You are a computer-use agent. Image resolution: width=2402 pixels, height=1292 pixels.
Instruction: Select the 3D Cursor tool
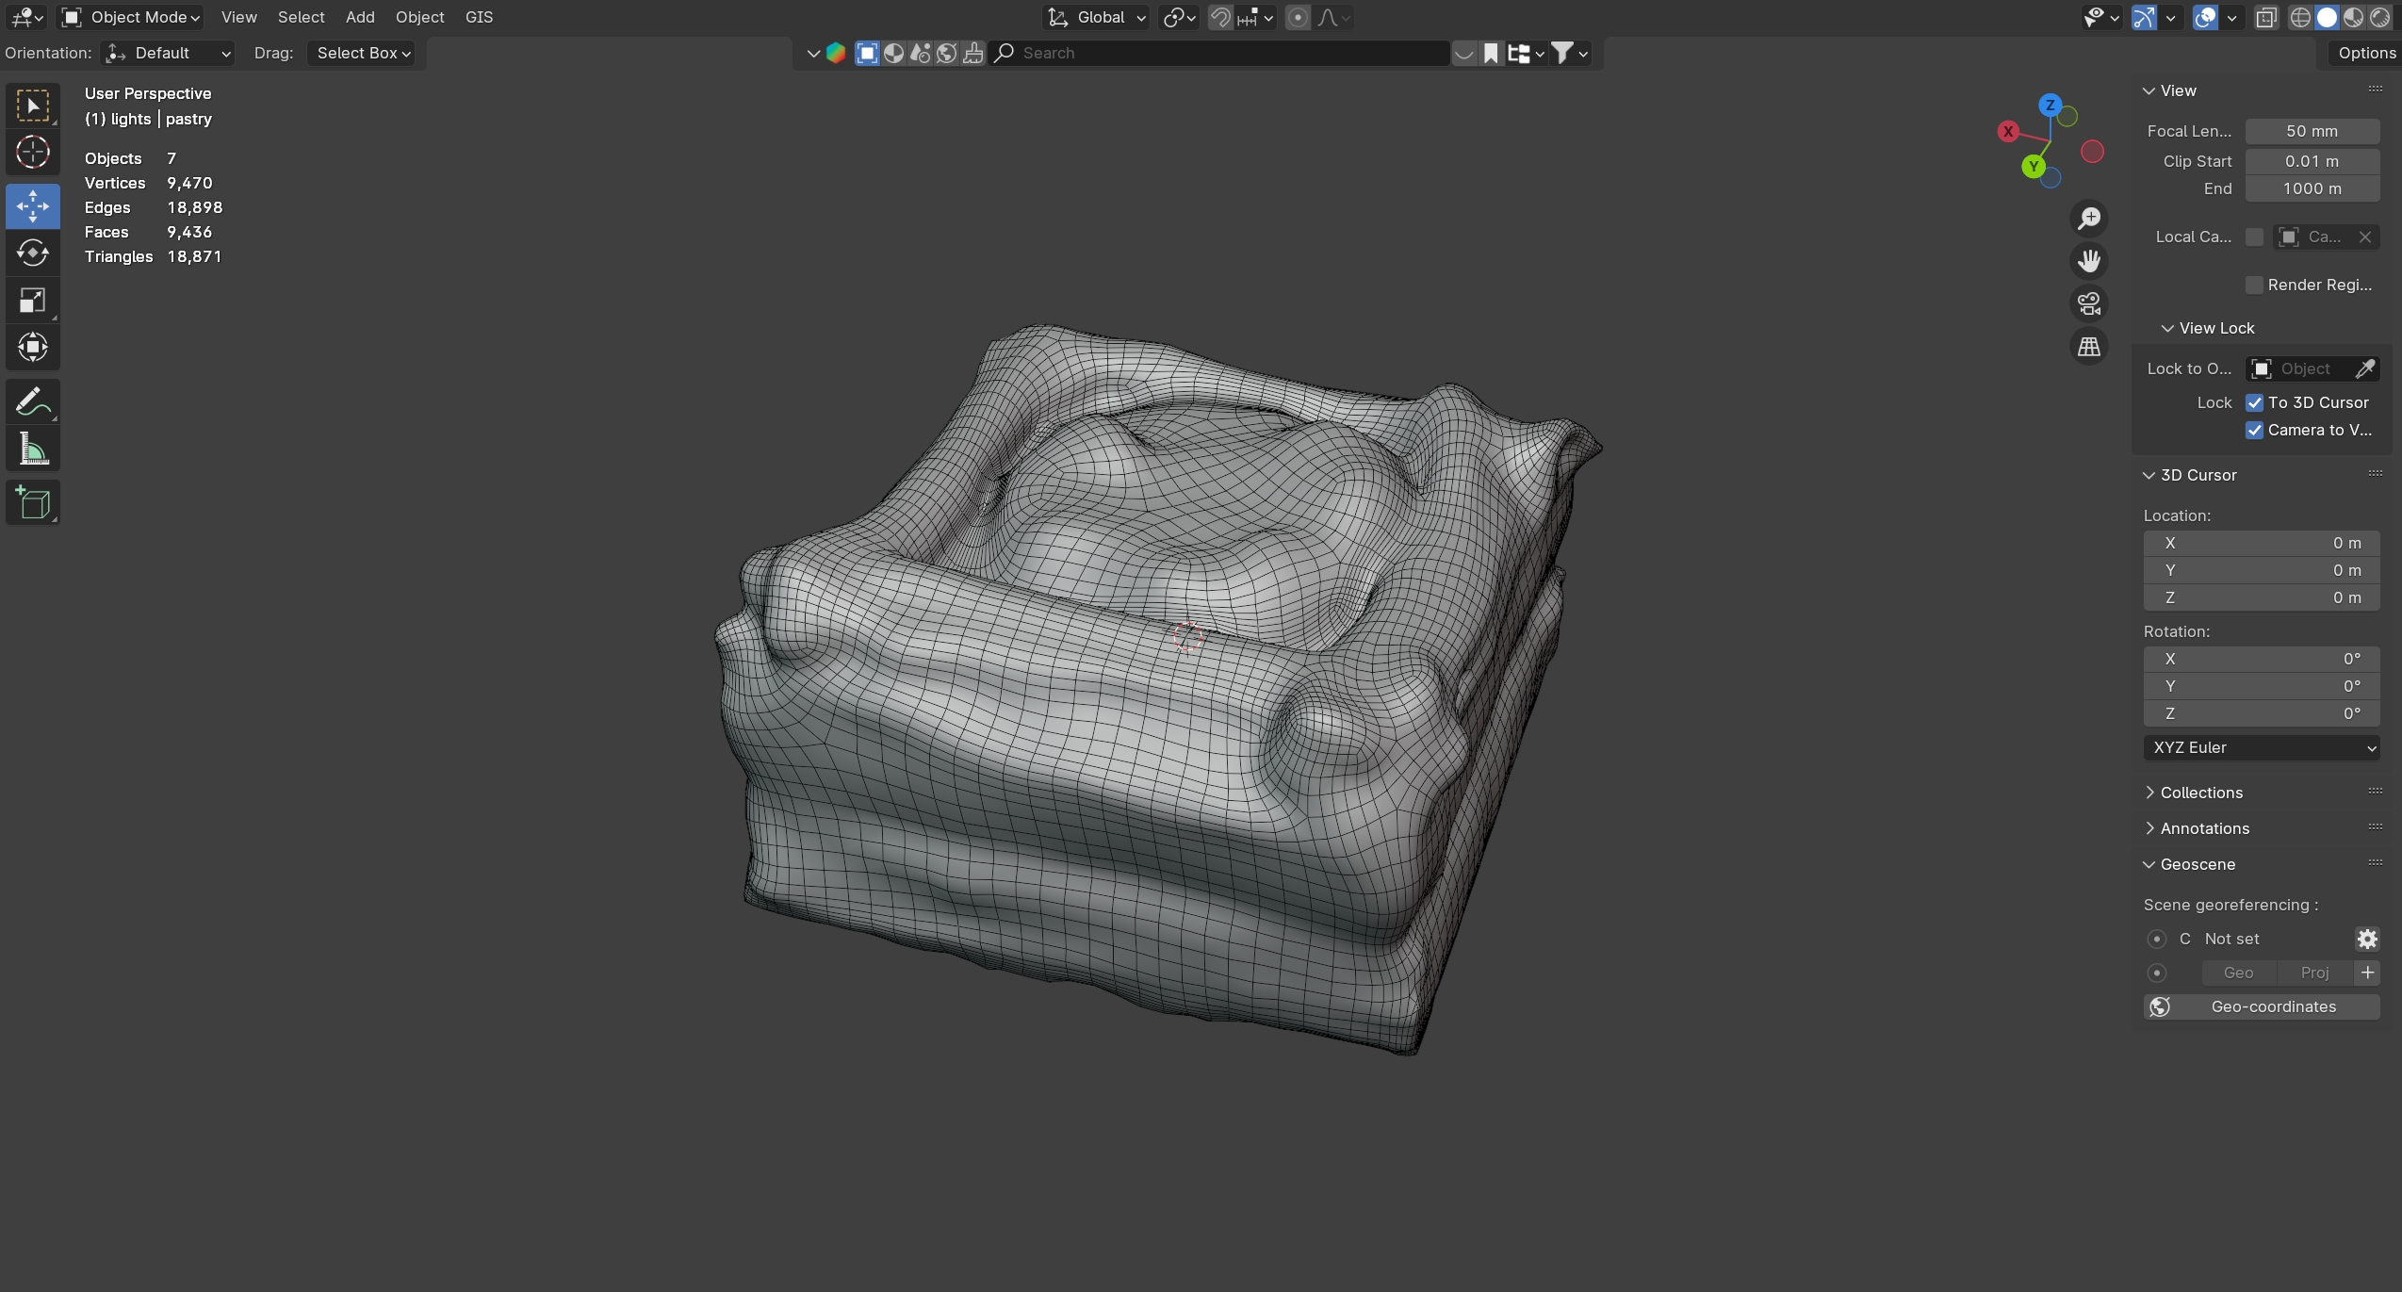coord(33,152)
